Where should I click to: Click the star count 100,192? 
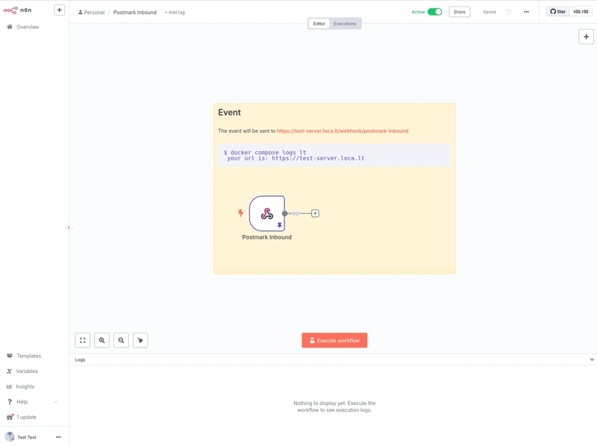pos(581,12)
